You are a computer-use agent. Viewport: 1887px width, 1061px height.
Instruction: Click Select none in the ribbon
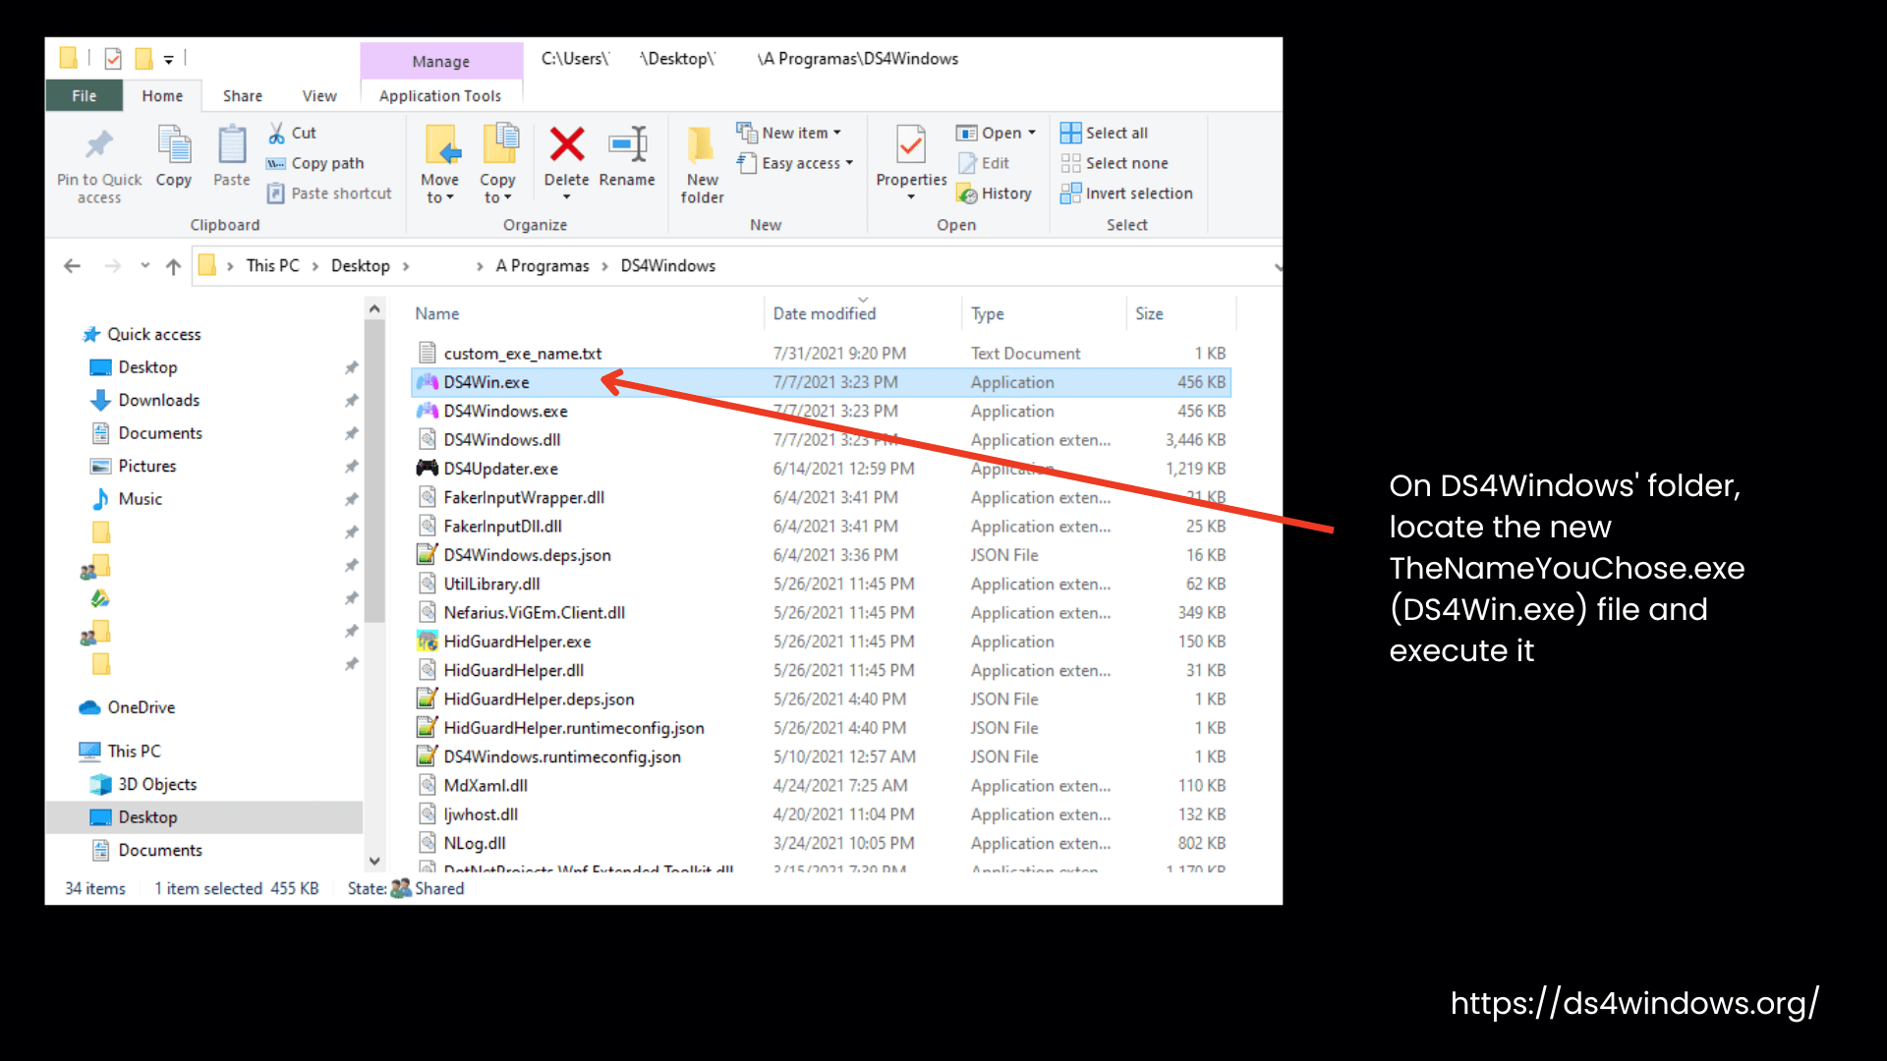point(1115,163)
